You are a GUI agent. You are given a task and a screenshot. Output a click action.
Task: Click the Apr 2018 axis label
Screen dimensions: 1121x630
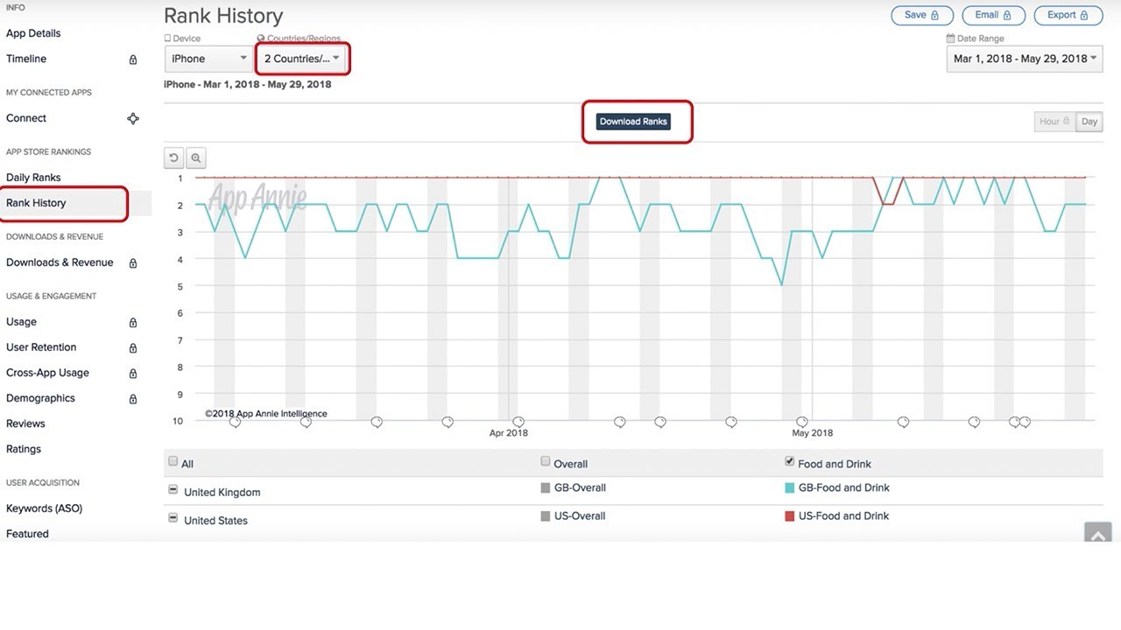tap(509, 433)
